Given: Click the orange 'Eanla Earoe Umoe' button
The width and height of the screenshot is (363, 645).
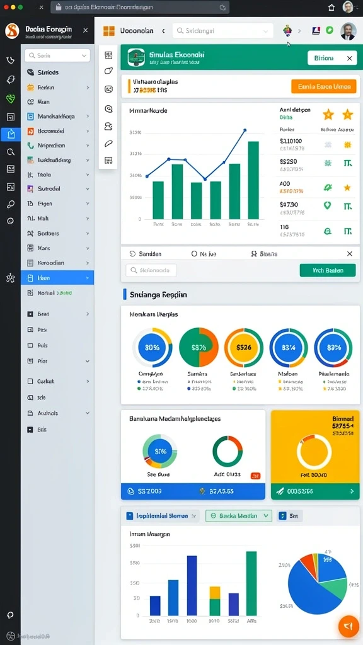Looking at the screenshot, I should [x=323, y=86].
